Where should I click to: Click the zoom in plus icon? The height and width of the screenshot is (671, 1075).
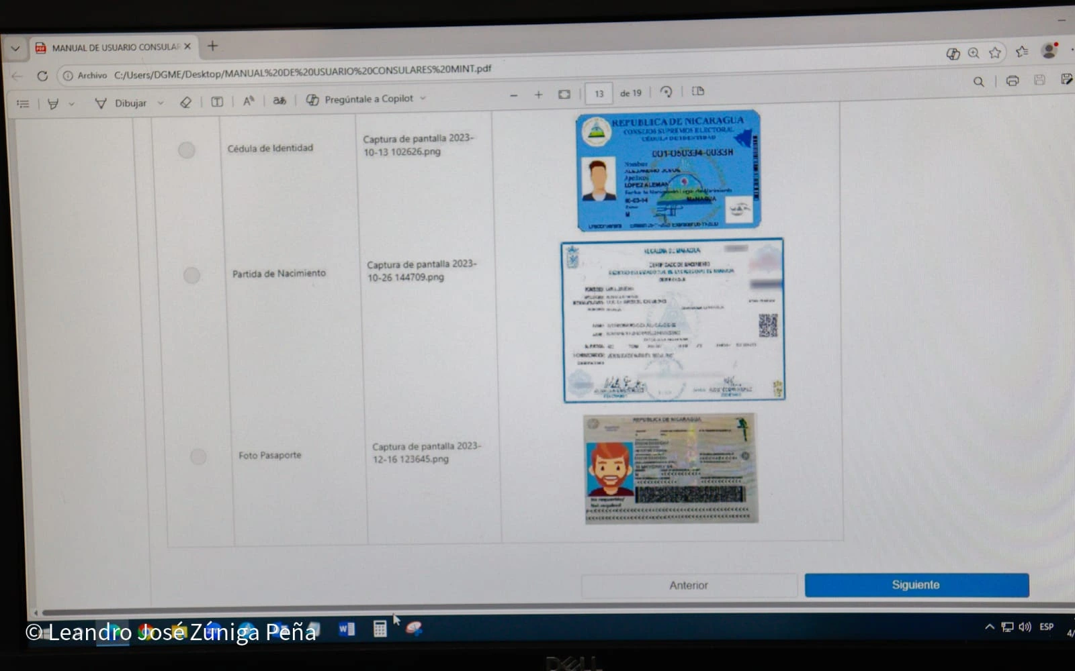point(538,95)
